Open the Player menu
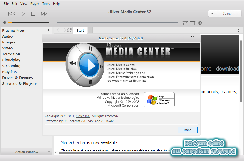This screenshot has height=161, width=244. pyautogui.click(x=35, y=4)
